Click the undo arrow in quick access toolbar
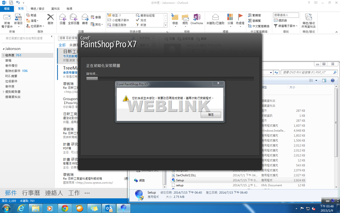This screenshot has height=213, width=340. coord(18,3)
